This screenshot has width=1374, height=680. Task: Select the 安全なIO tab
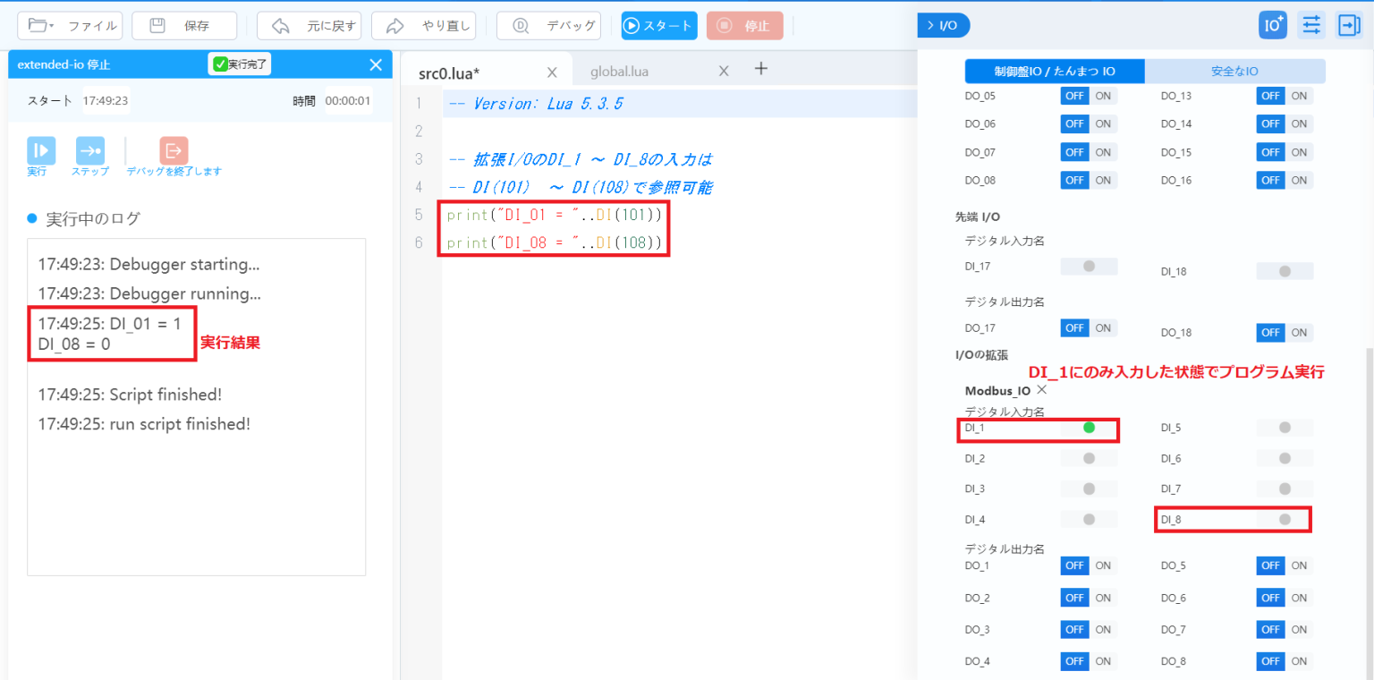(x=1234, y=71)
